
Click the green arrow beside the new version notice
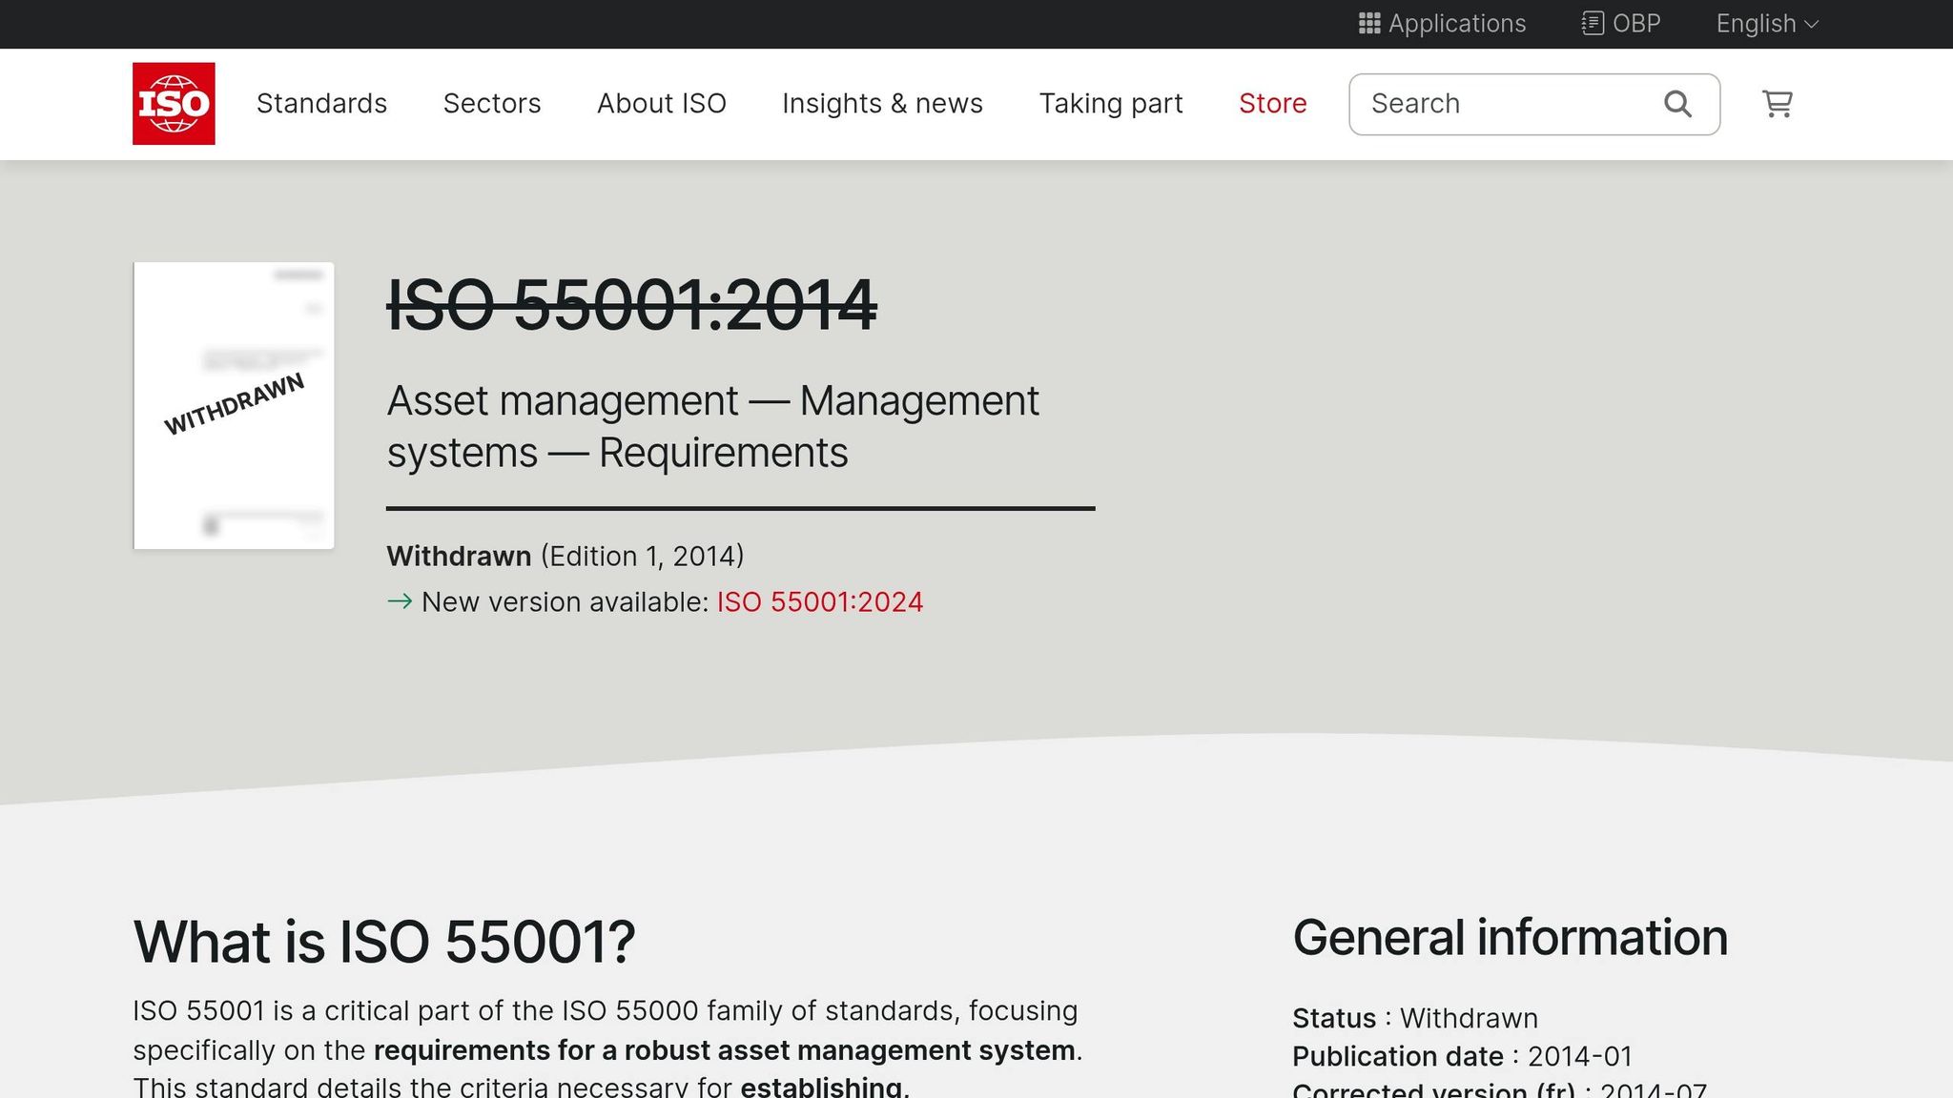[x=399, y=602]
